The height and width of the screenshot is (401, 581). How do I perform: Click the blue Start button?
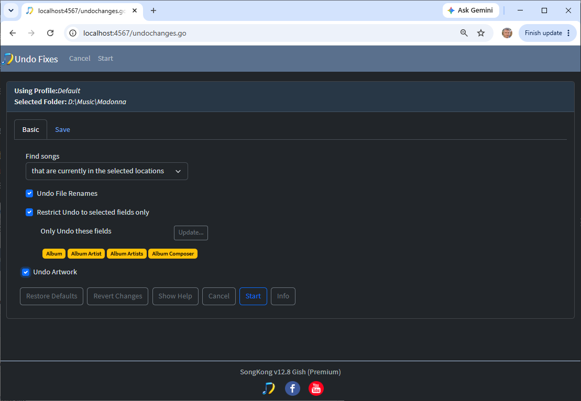click(253, 296)
